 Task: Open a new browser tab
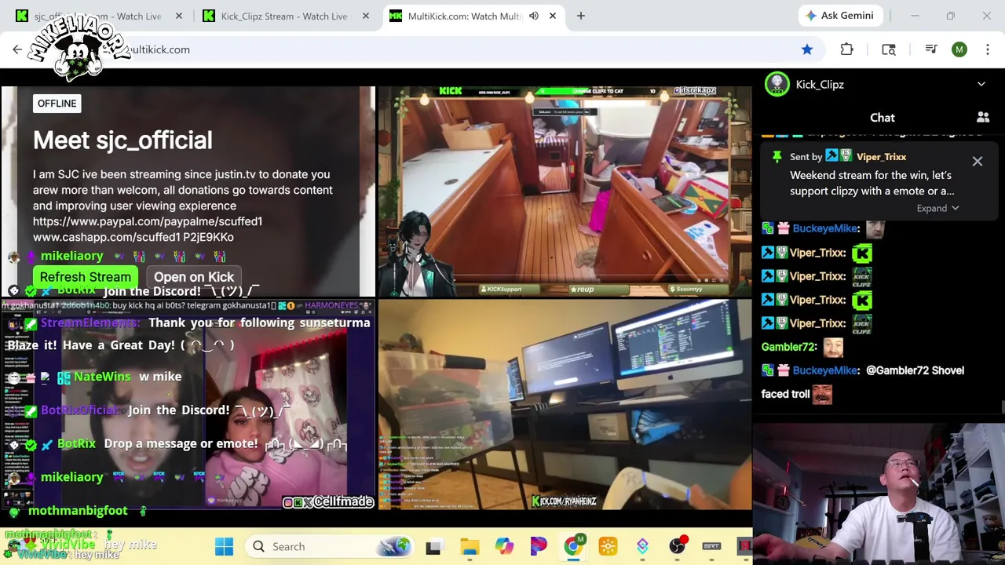pos(581,16)
